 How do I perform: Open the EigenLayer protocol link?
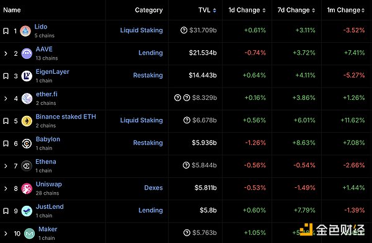[x=53, y=71]
